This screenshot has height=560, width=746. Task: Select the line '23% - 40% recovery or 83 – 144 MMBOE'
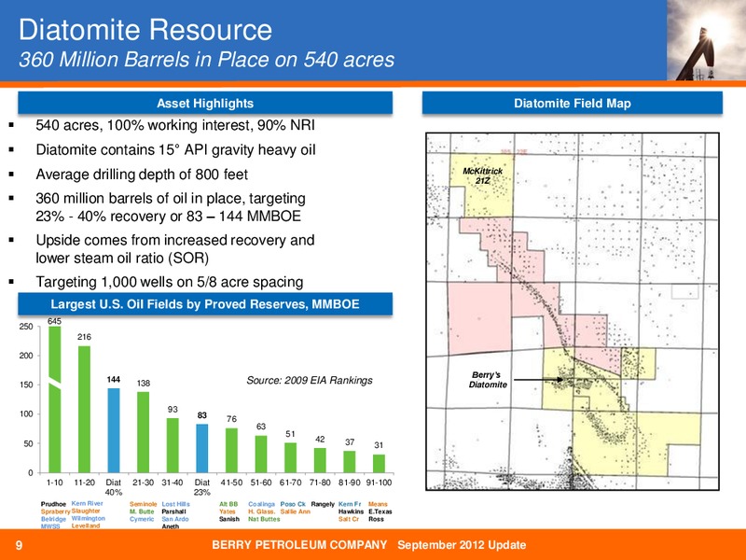pyautogui.click(x=169, y=217)
